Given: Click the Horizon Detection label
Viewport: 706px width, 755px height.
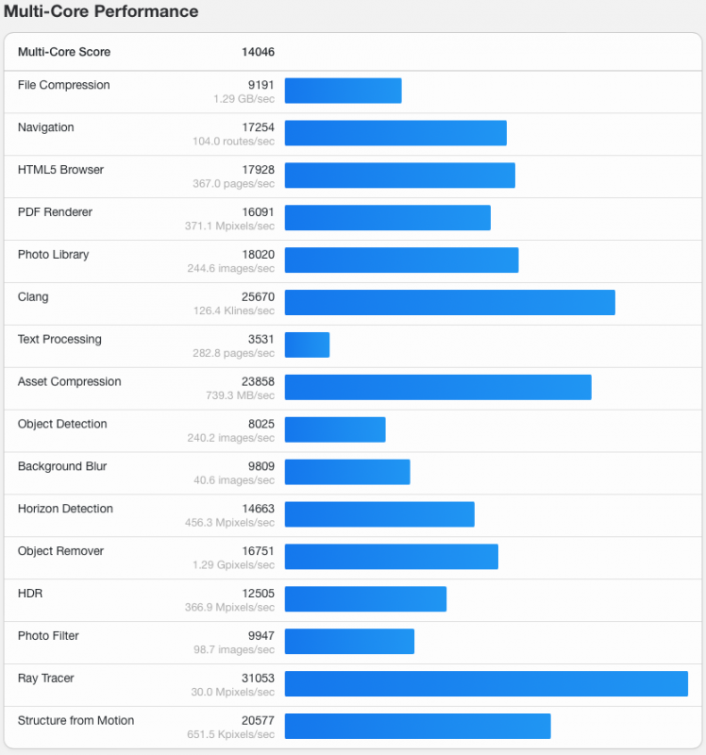Looking at the screenshot, I should point(65,509).
